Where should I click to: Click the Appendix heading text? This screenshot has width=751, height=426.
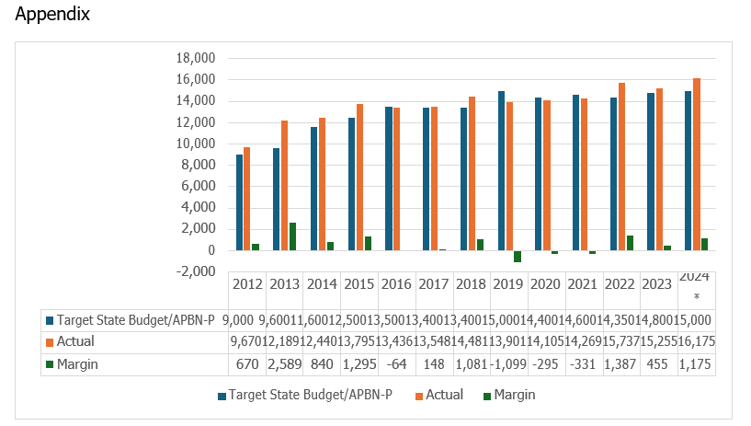[x=52, y=16]
